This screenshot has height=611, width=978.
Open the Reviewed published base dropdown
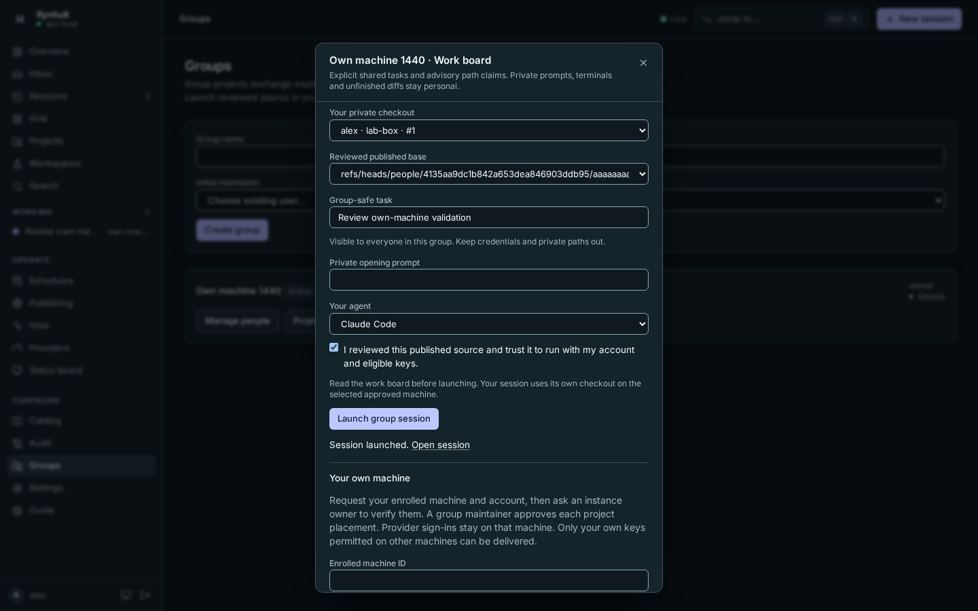[489, 174]
